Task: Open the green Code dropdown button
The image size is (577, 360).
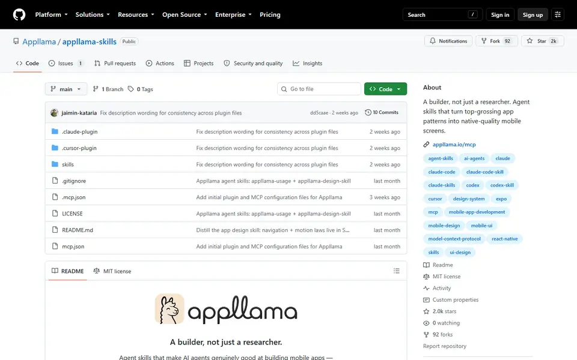Action: tap(385, 89)
